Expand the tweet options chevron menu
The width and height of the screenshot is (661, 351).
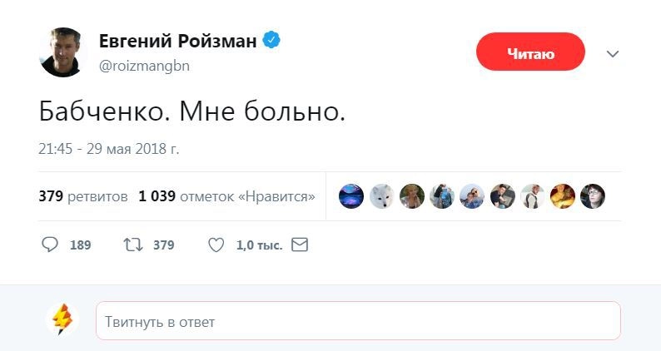[x=613, y=54]
